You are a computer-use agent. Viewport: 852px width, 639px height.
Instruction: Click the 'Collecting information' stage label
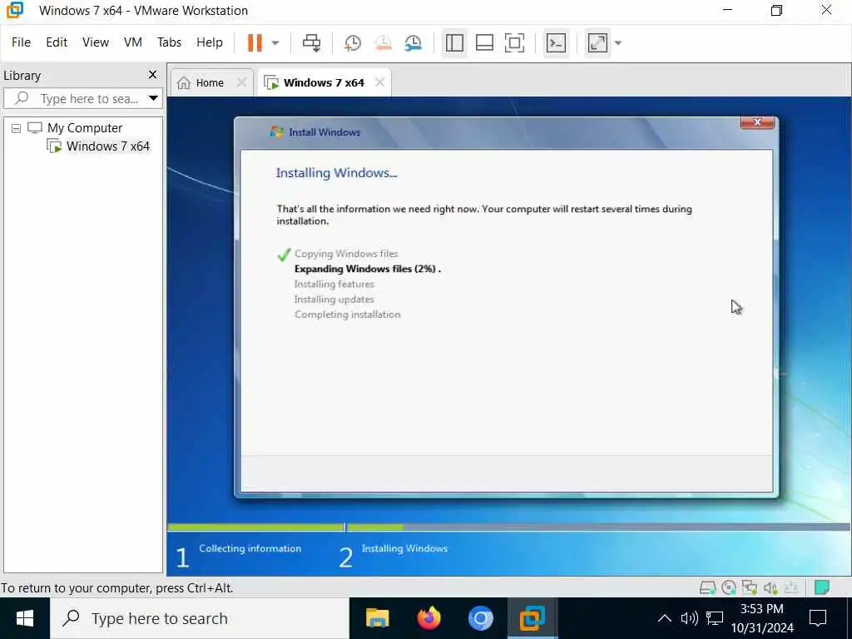[250, 548]
